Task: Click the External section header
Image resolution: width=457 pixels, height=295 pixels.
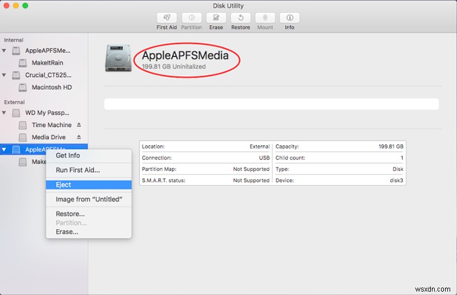Action: pos(14,102)
